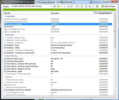Select the Antialiasing compatibility (DX10) row

click(58, 22)
